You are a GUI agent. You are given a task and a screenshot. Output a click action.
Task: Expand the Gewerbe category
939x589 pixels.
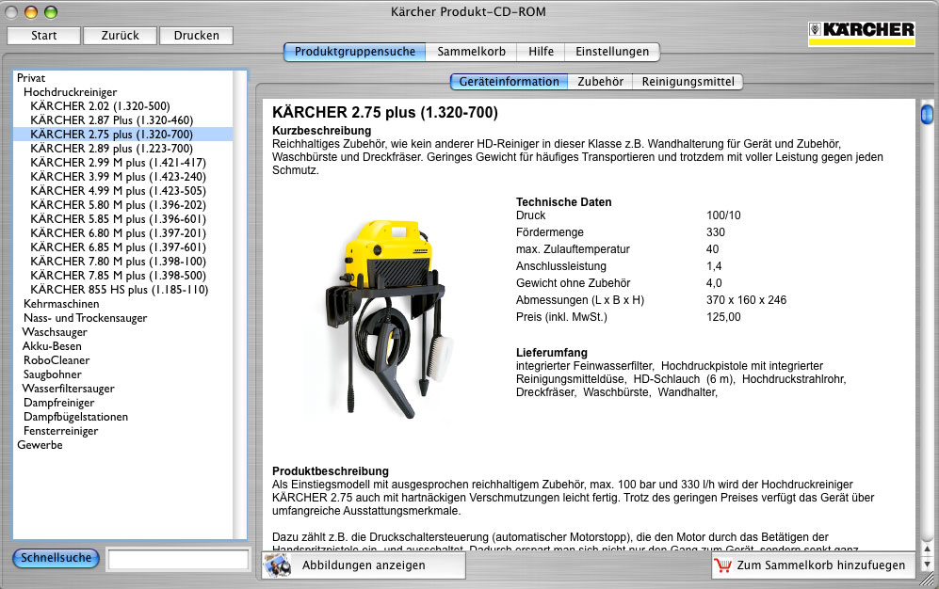[40, 445]
